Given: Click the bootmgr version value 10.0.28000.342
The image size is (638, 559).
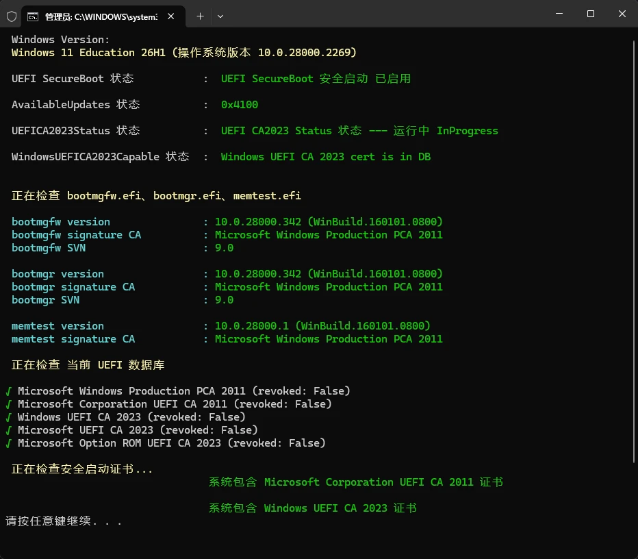Looking at the screenshot, I should (329, 273).
